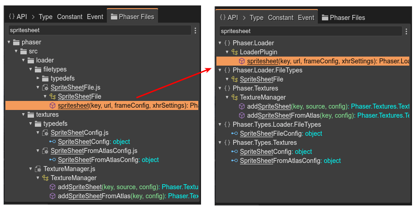The width and height of the screenshot is (417, 210).
Task: Click src folder icon
Action: point(24,51)
